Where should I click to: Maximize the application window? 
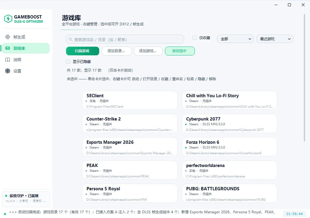[289, 5]
